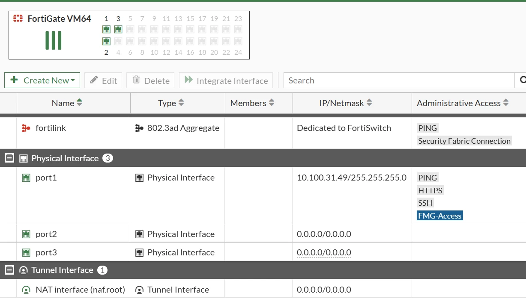
Task: Click the port1 IP 10.100.31.49/255.255.255.0
Action: coord(352,178)
